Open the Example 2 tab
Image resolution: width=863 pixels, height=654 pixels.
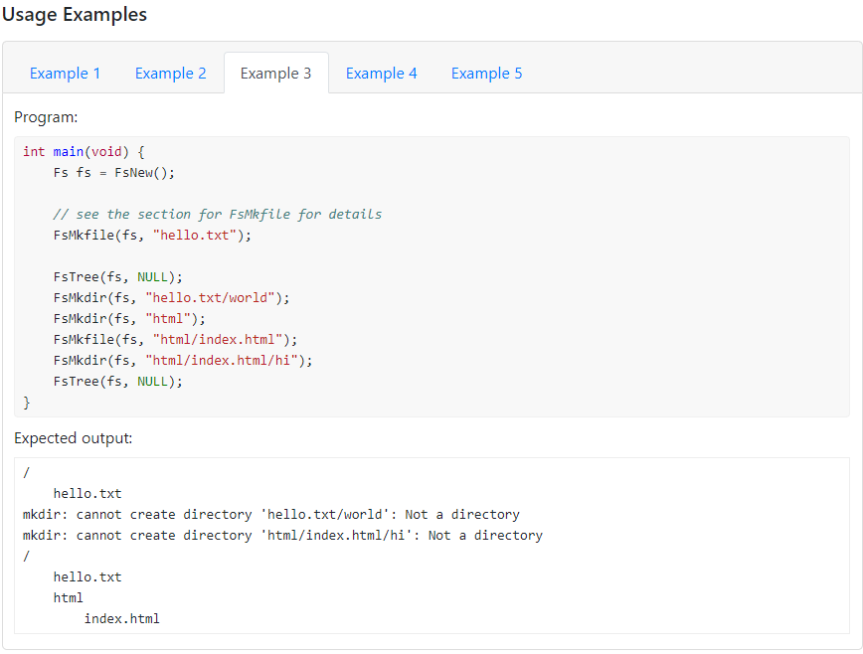coord(171,73)
